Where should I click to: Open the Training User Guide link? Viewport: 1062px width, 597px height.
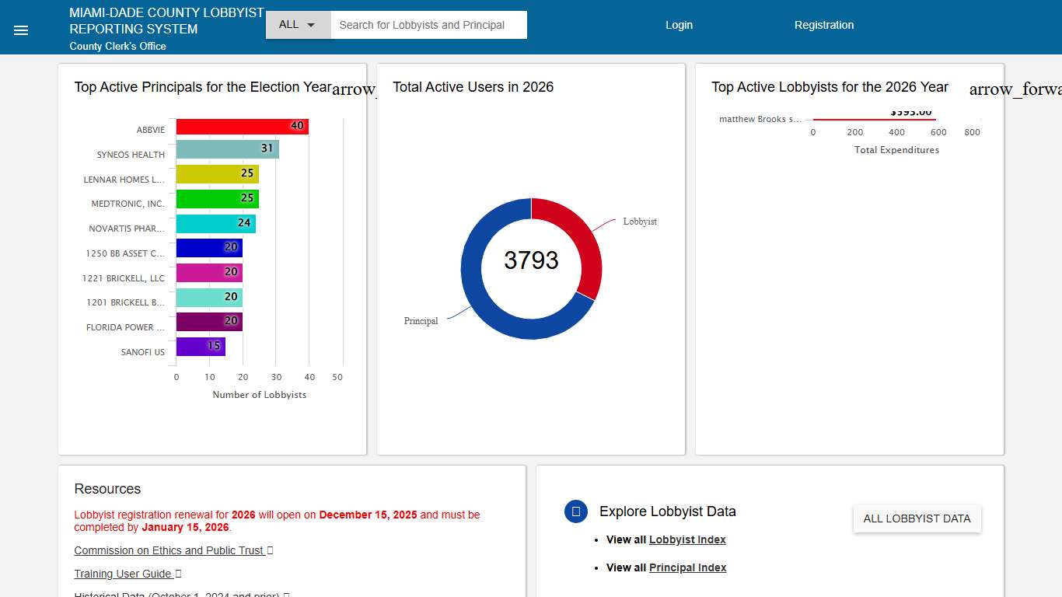pos(122,574)
